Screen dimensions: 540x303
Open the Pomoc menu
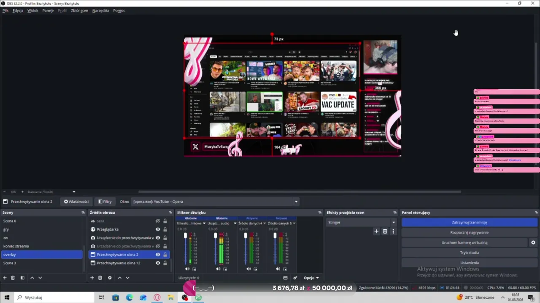[119, 11]
